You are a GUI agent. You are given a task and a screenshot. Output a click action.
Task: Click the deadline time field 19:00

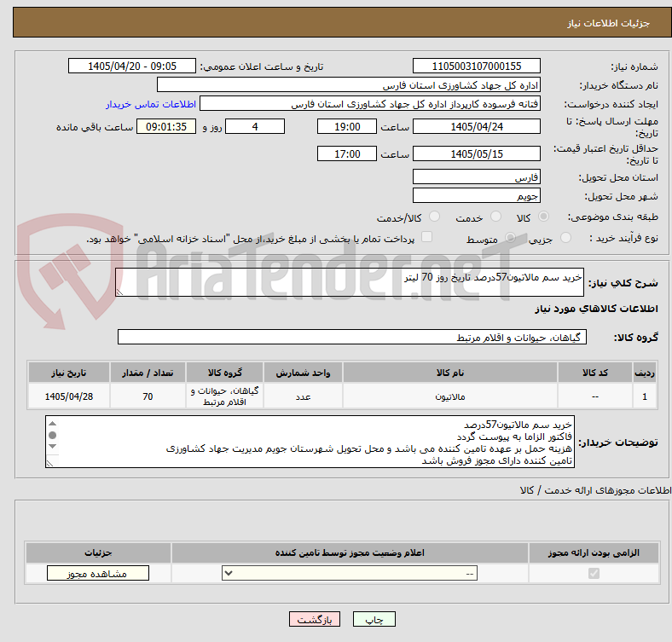click(x=347, y=126)
